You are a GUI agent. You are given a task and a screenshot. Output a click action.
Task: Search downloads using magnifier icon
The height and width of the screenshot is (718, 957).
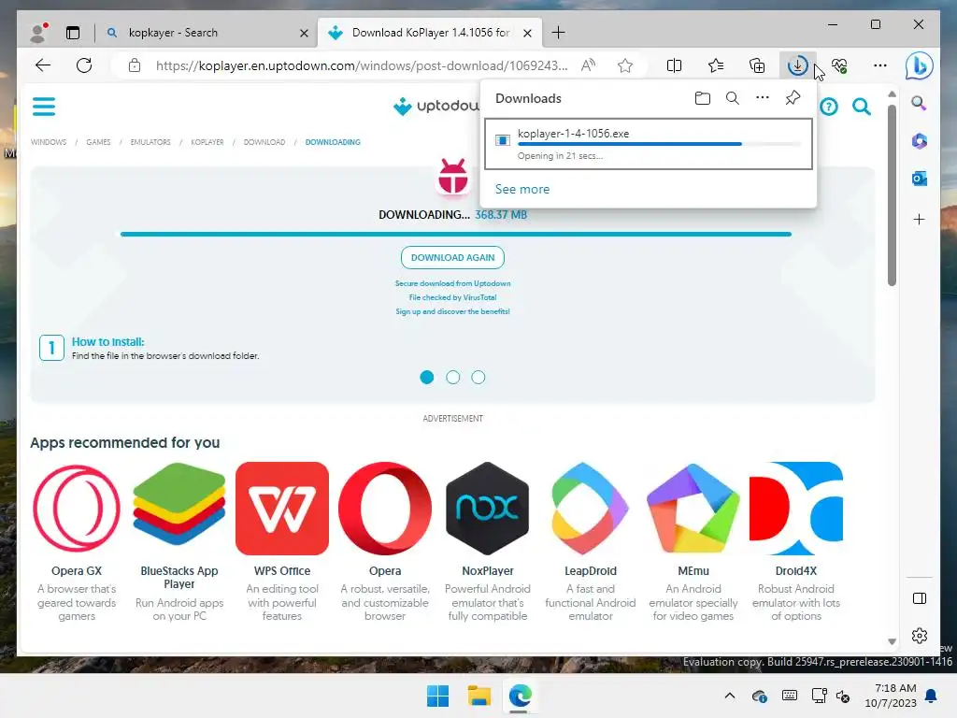click(x=733, y=98)
